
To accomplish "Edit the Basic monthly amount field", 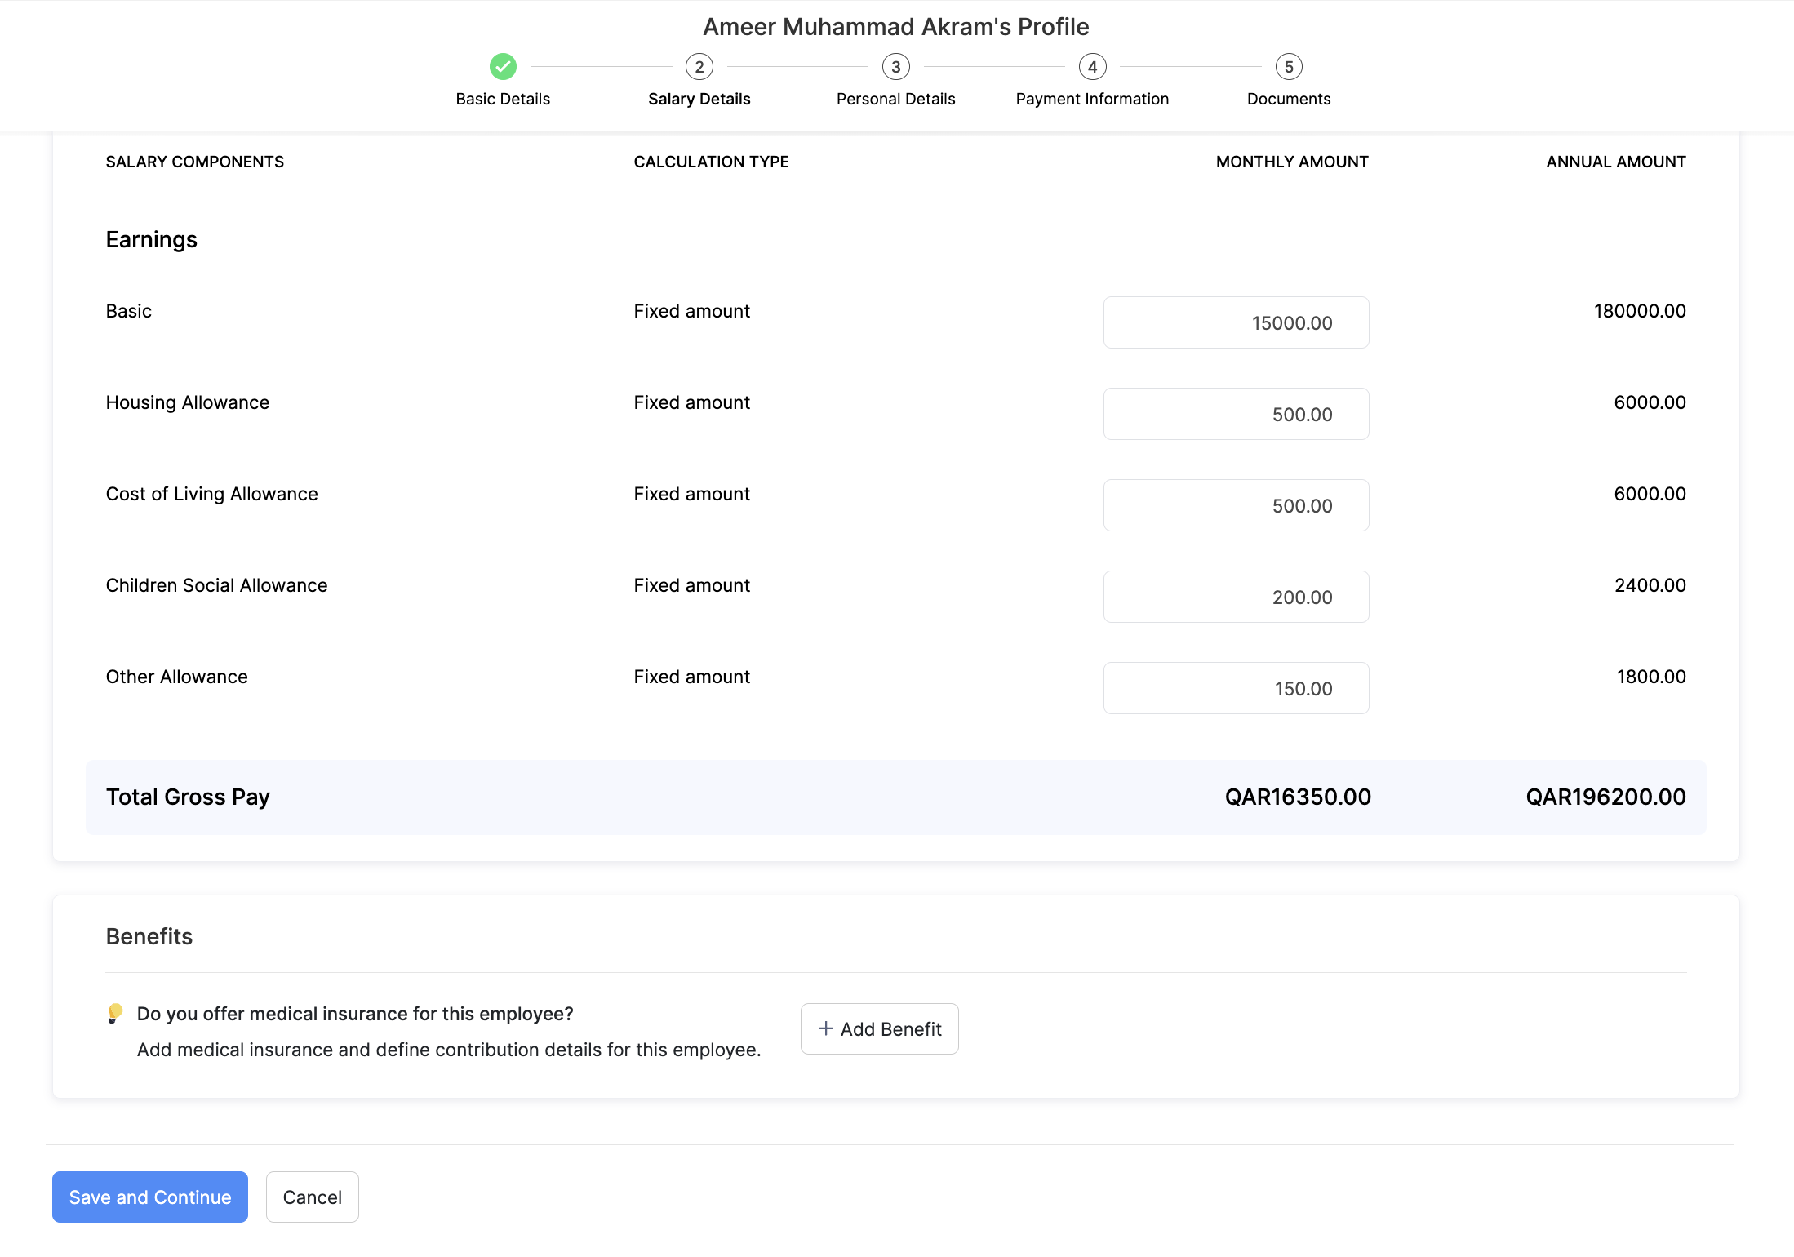I will [1236, 322].
